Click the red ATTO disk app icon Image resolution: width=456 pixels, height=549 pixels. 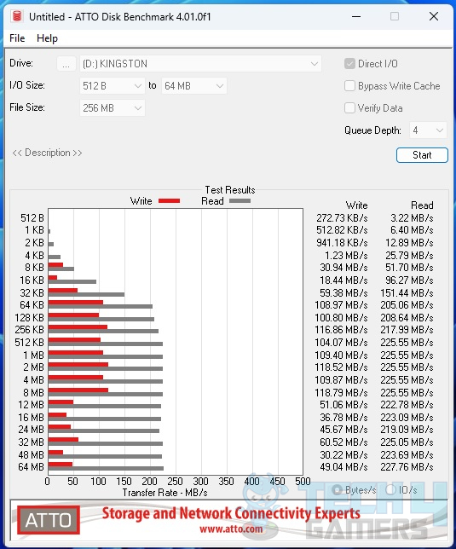16,16
